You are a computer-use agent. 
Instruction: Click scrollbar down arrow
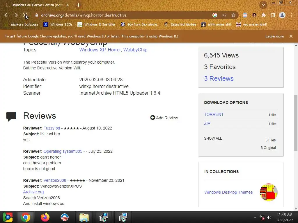(296, 209)
